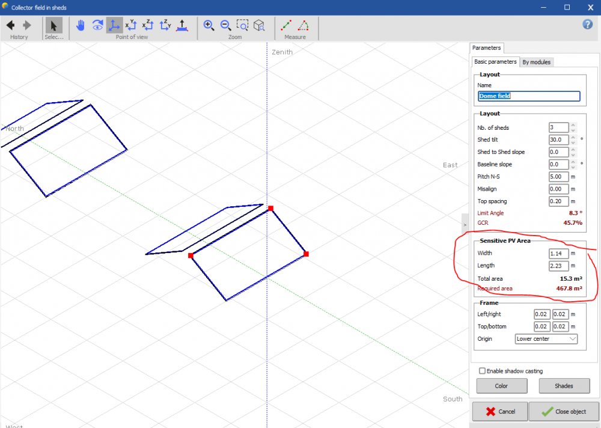Click the Close object button
Screen dimensions: 601x428
(x=563, y=411)
